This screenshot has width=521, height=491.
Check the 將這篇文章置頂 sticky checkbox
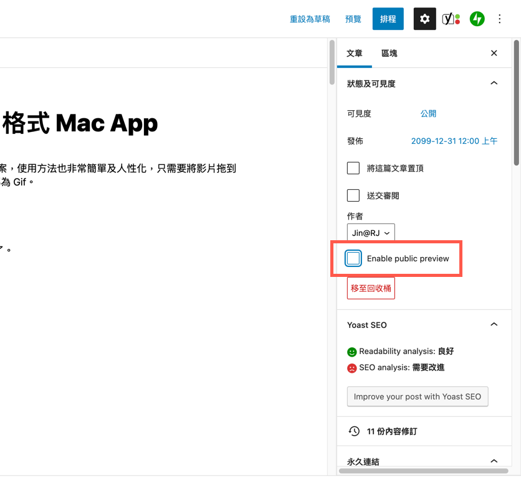point(353,168)
